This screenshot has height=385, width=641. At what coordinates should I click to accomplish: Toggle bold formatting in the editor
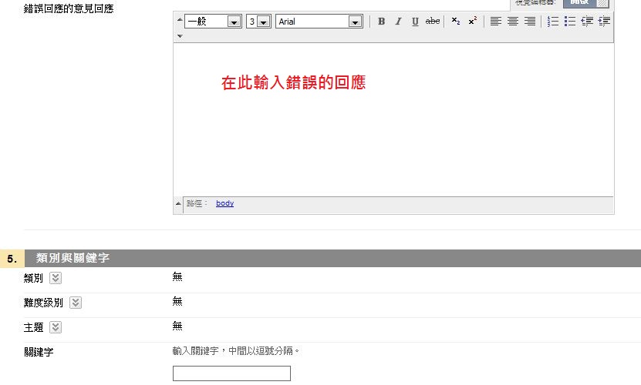pyautogui.click(x=381, y=22)
